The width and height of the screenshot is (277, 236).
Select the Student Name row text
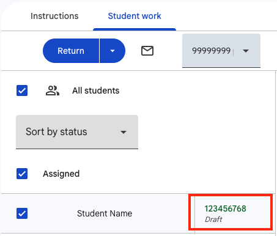click(x=105, y=213)
